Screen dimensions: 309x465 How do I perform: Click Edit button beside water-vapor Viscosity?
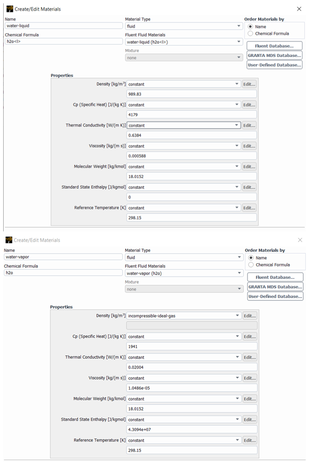250,378
